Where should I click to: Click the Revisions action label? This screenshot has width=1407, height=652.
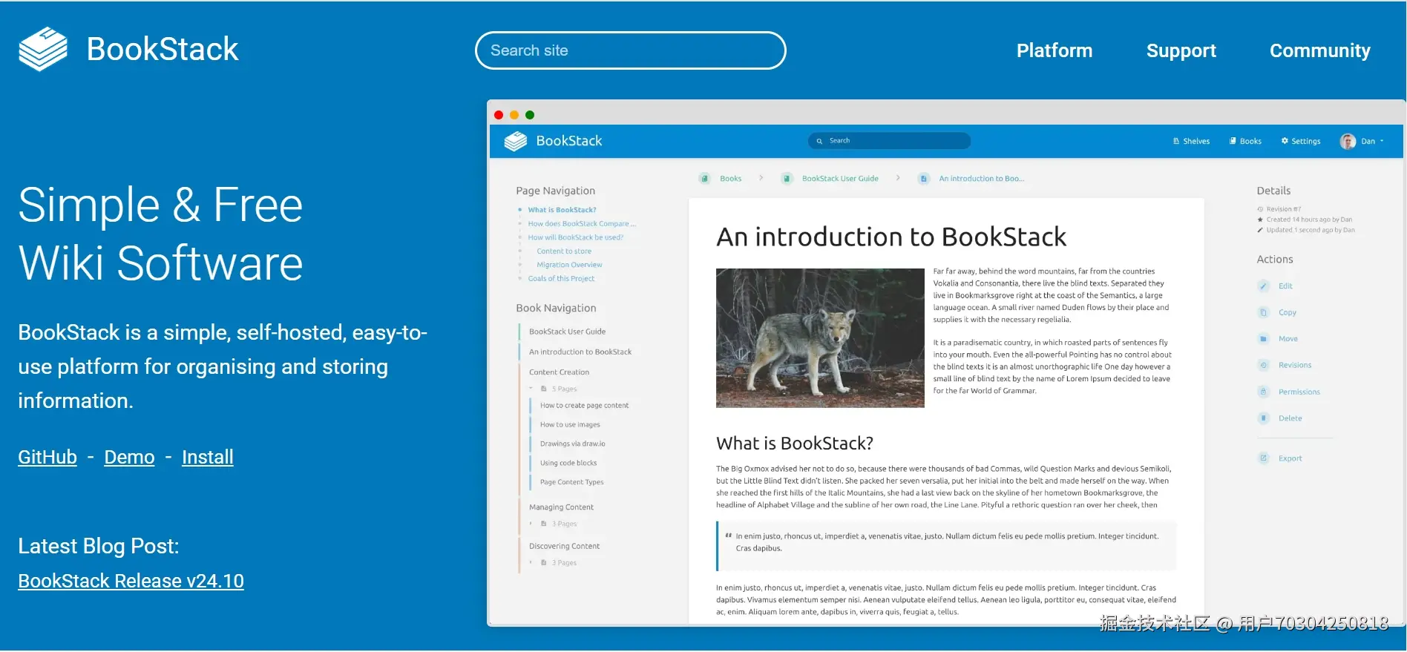1295,366
